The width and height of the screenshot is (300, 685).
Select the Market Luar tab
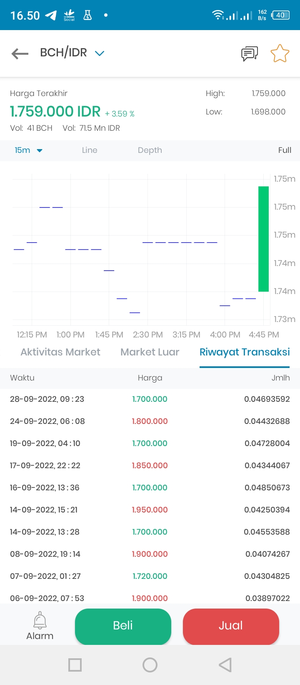click(x=150, y=352)
